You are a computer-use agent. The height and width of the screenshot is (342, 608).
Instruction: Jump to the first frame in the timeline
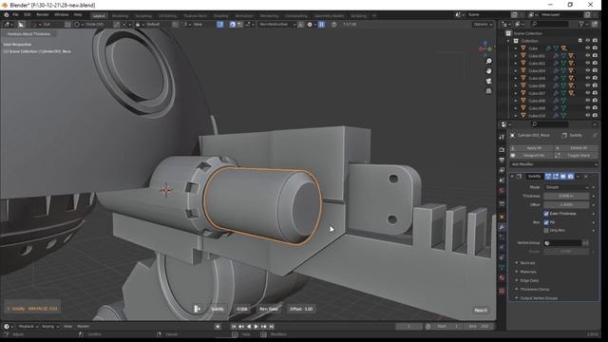(234, 327)
